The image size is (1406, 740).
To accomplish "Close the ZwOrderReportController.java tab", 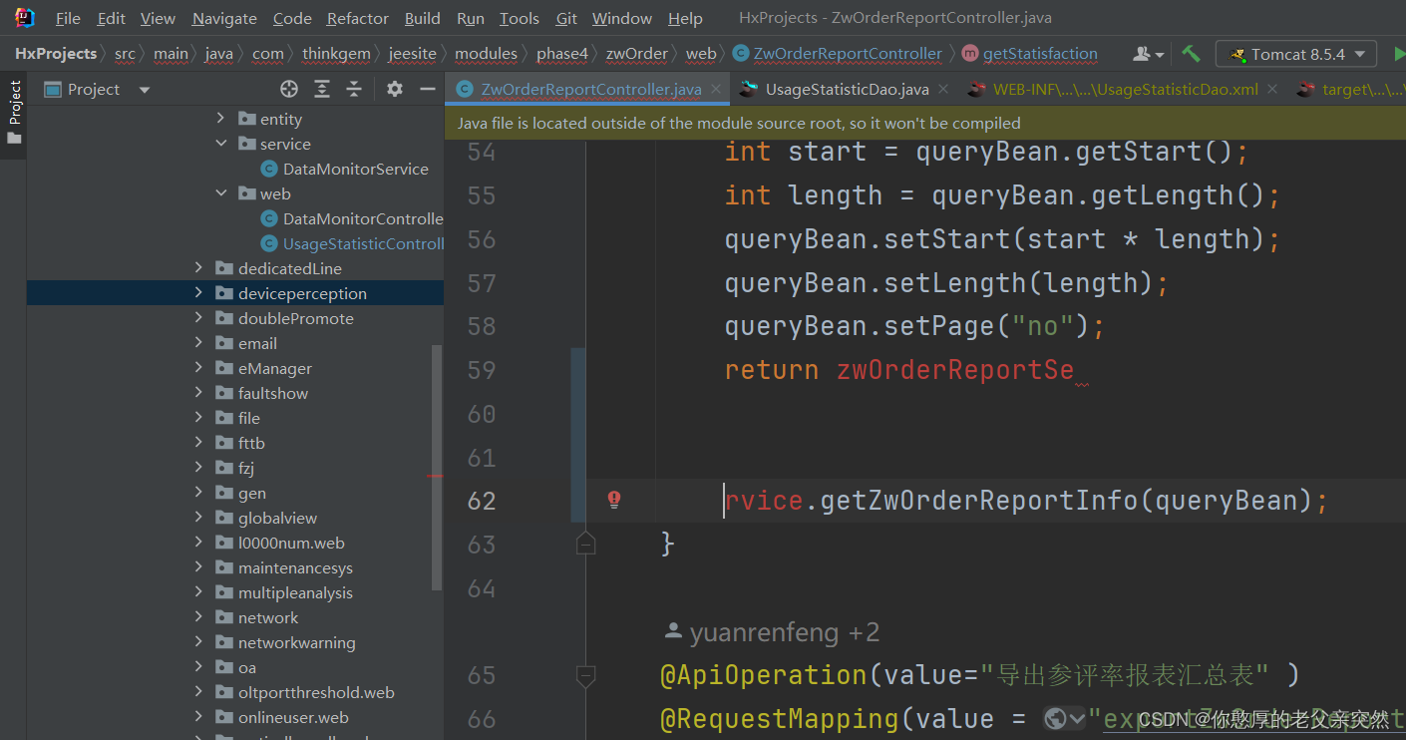I will click(716, 90).
